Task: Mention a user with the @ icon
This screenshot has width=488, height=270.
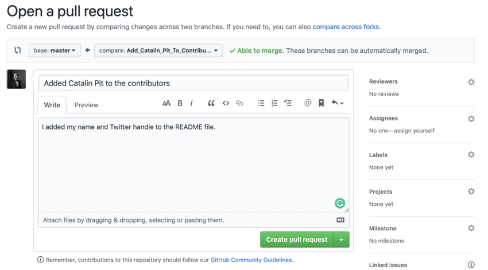Action: [308, 103]
